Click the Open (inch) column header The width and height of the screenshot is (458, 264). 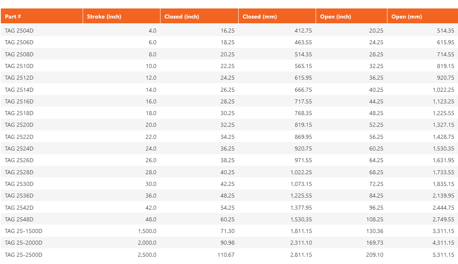(335, 16)
